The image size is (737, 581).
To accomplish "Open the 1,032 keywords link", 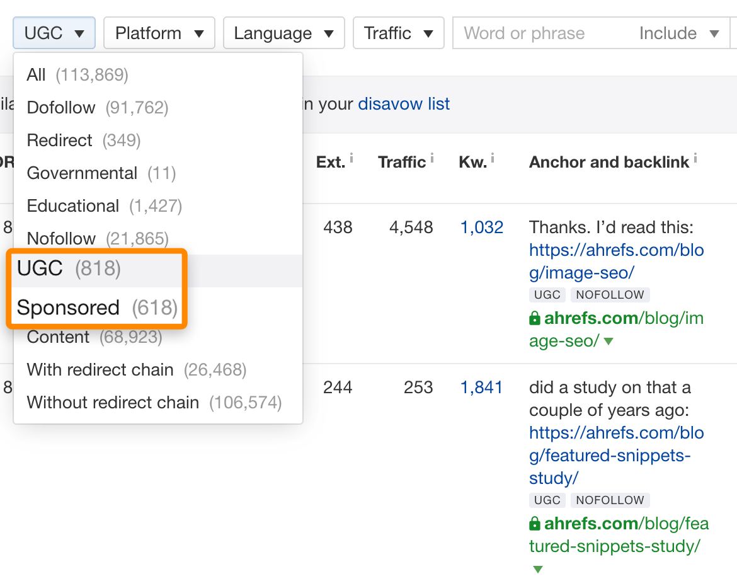I will pos(482,227).
